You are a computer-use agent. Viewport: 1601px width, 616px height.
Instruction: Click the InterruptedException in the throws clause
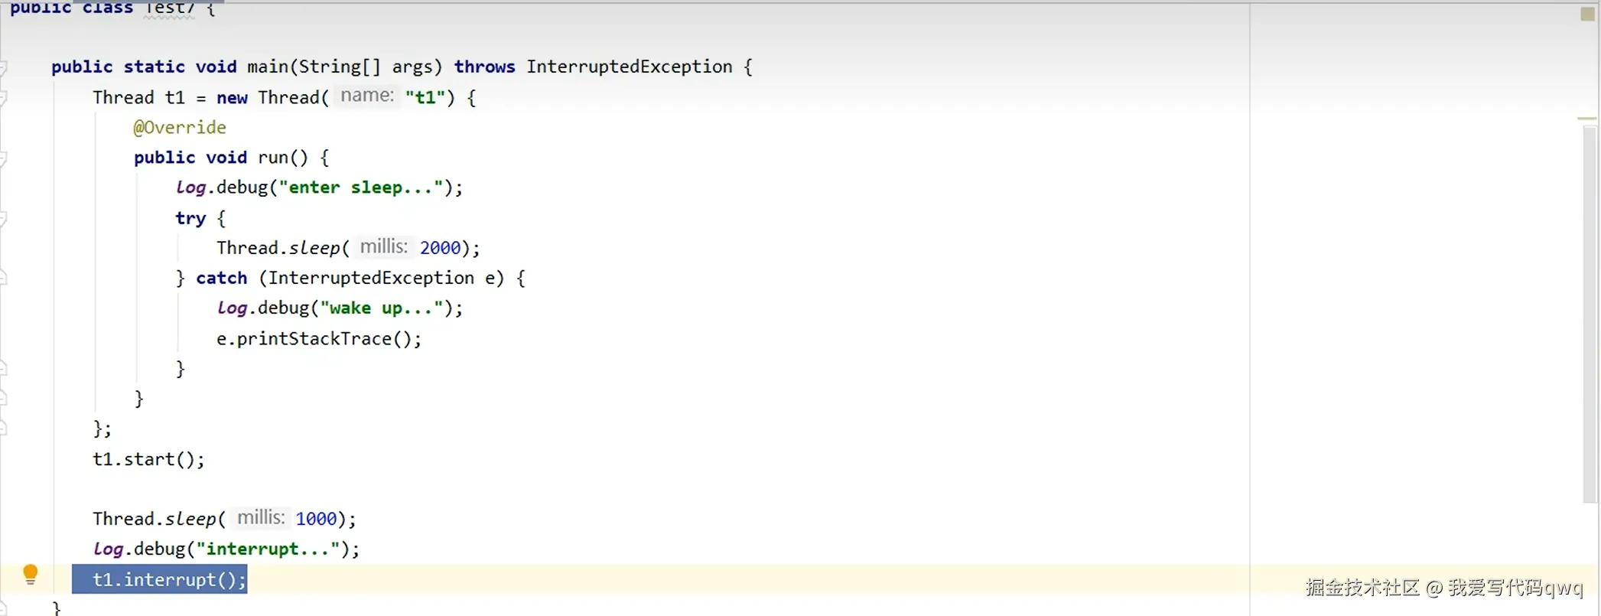coord(629,67)
